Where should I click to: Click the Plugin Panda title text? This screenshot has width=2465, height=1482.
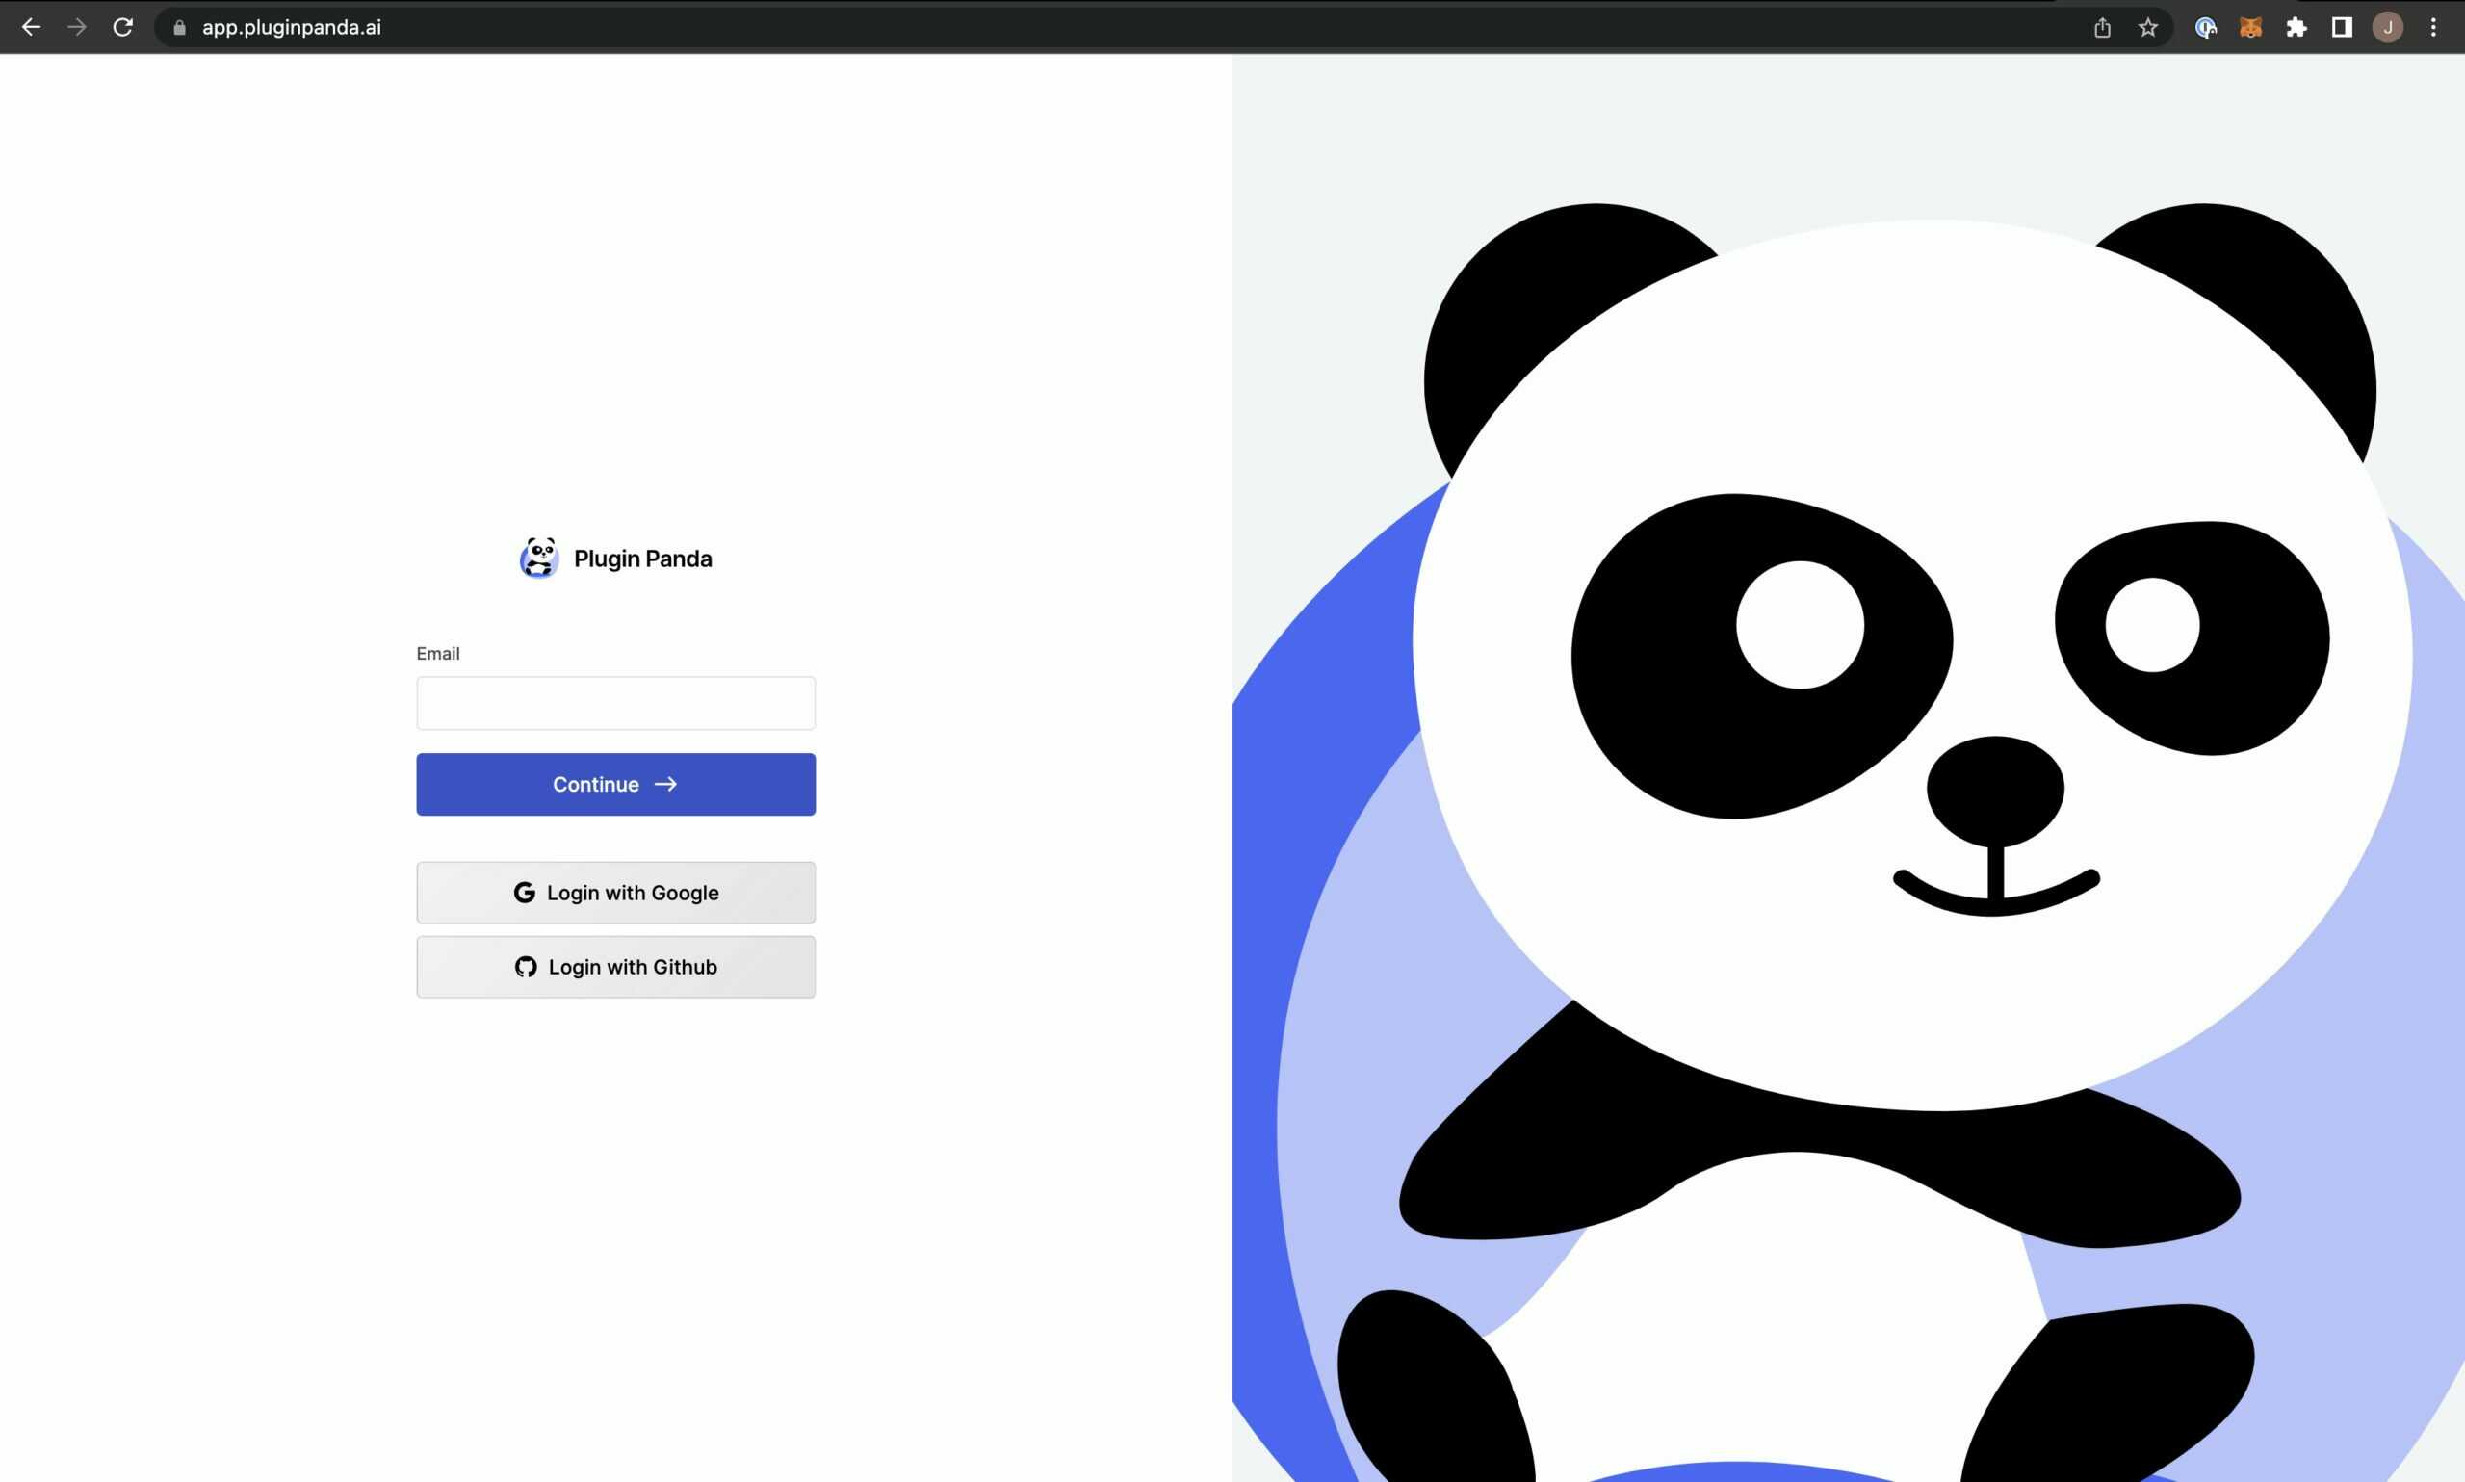tap(643, 559)
